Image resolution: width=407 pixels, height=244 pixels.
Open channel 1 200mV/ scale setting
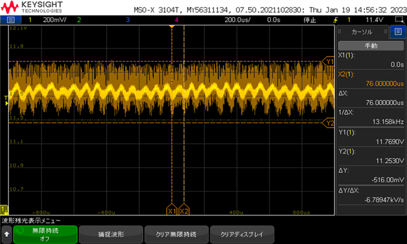click(x=55, y=20)
